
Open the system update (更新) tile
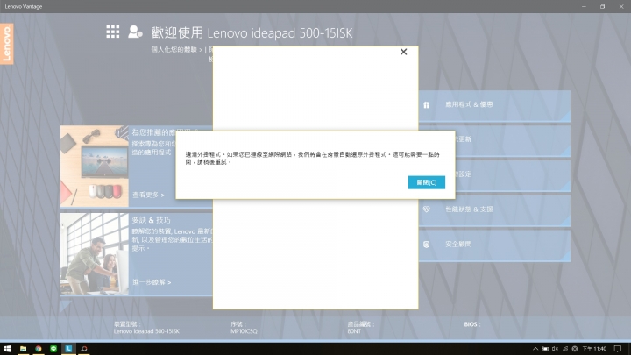click(x=513, y=140)
